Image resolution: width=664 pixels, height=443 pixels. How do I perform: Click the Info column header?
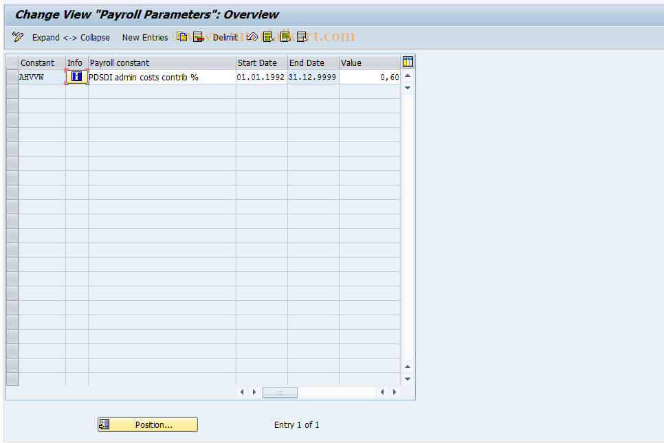click(x=77, y=63)
